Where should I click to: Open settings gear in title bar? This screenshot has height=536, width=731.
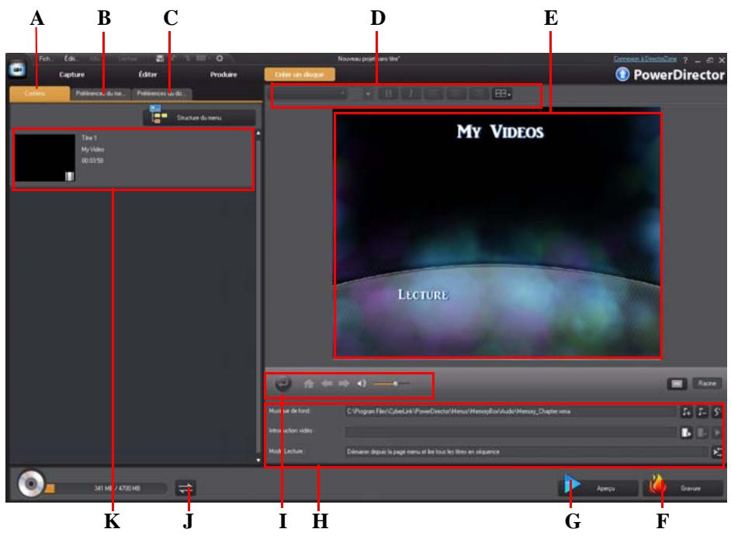(219, 58)
